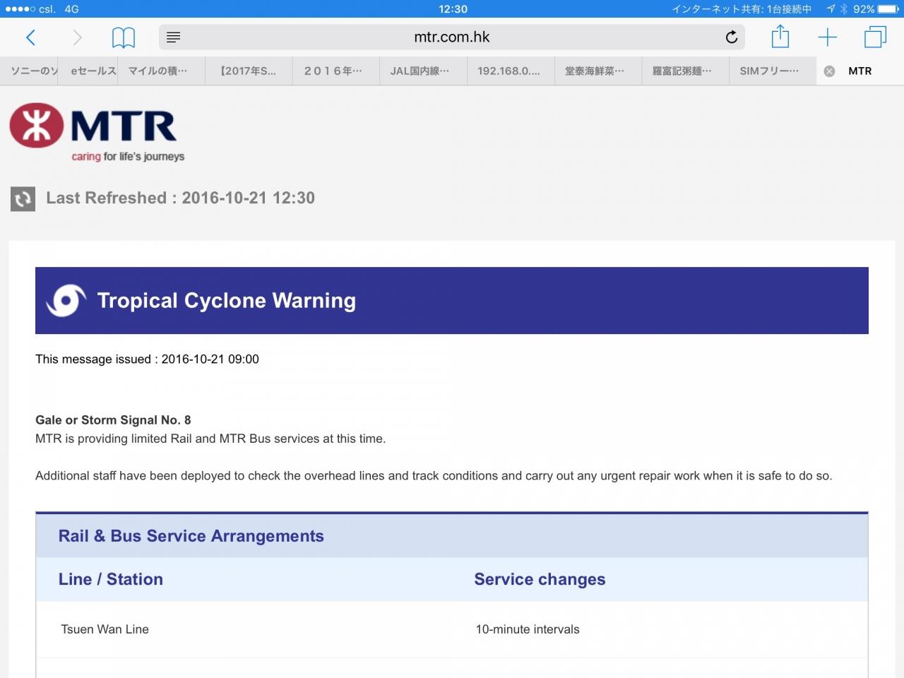The height and width of the screenshot is (678, 904).
Task: Tap the 12:30 clock in status bar
Action: pyautogui.click(x=453, y=9)
